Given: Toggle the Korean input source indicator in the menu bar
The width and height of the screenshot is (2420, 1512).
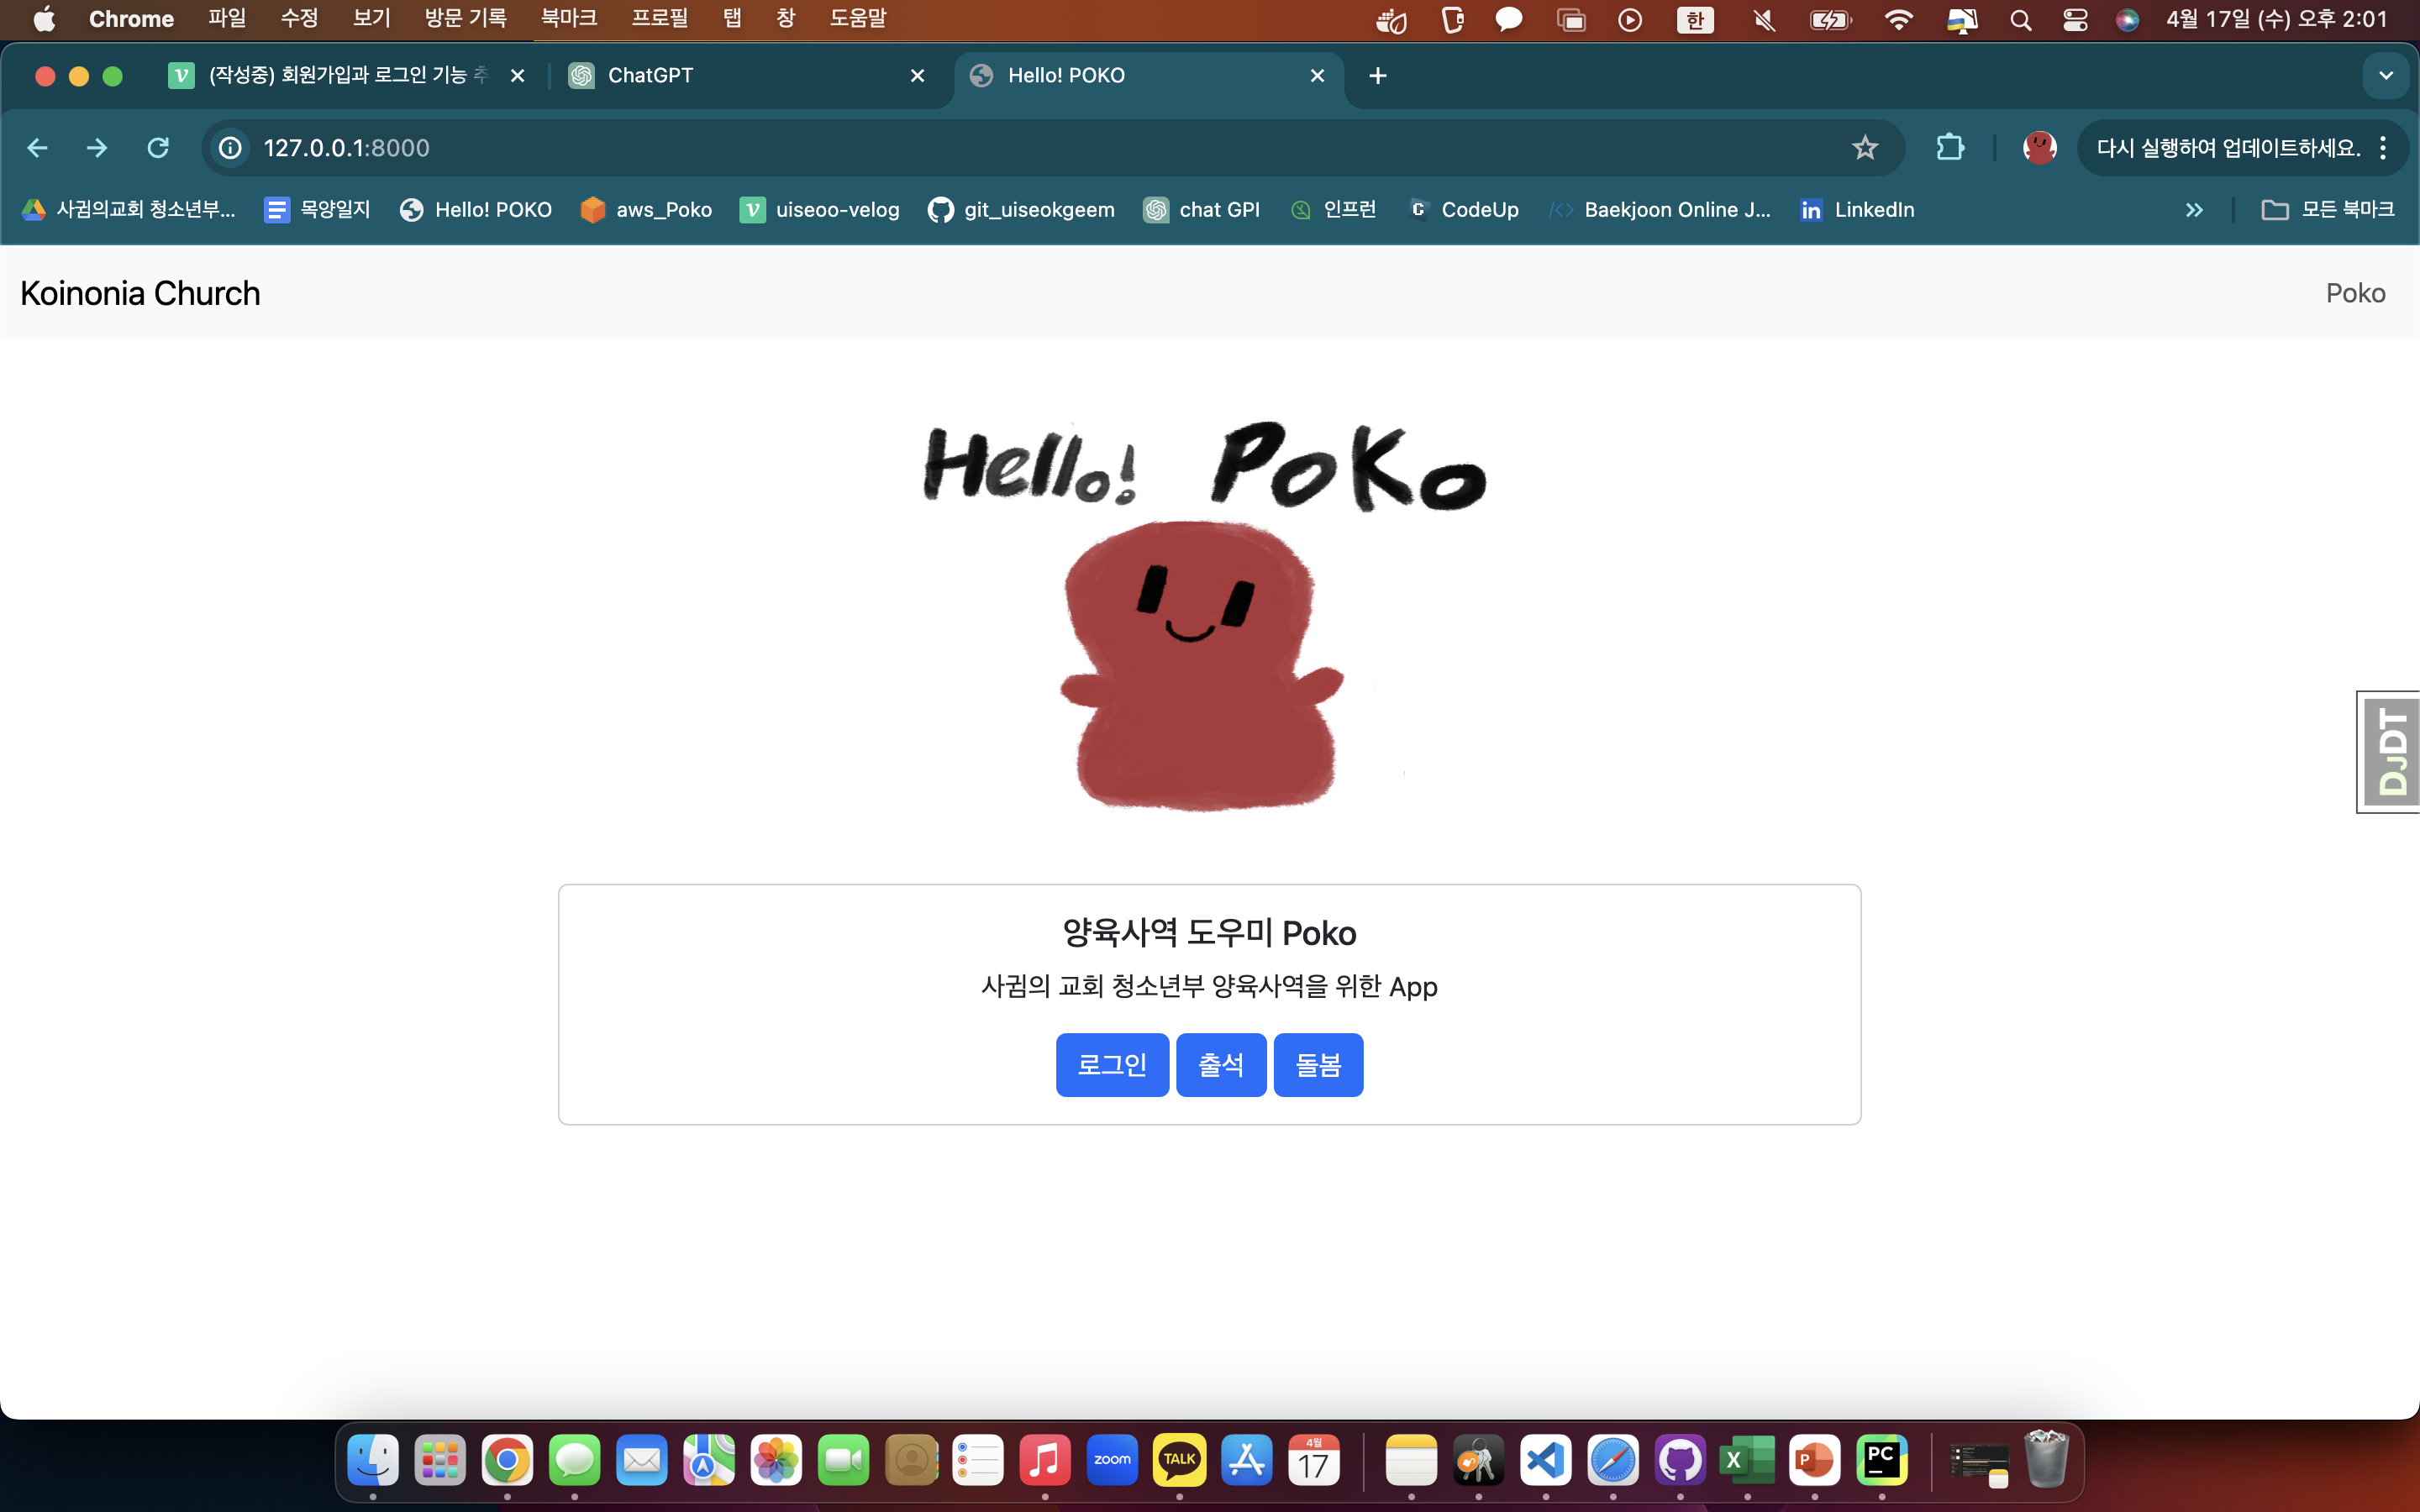Looking at the screenshot, I should 1695,20.
